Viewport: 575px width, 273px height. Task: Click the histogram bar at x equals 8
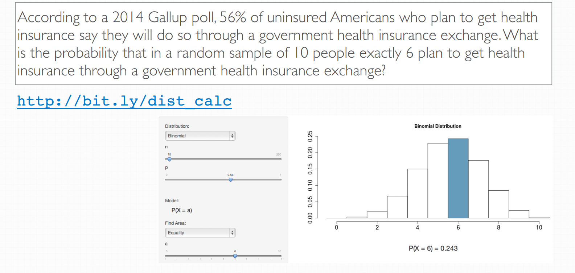tap(499, 204)
